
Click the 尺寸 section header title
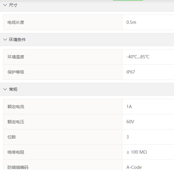pyautogui.click(x=13, y=5)
